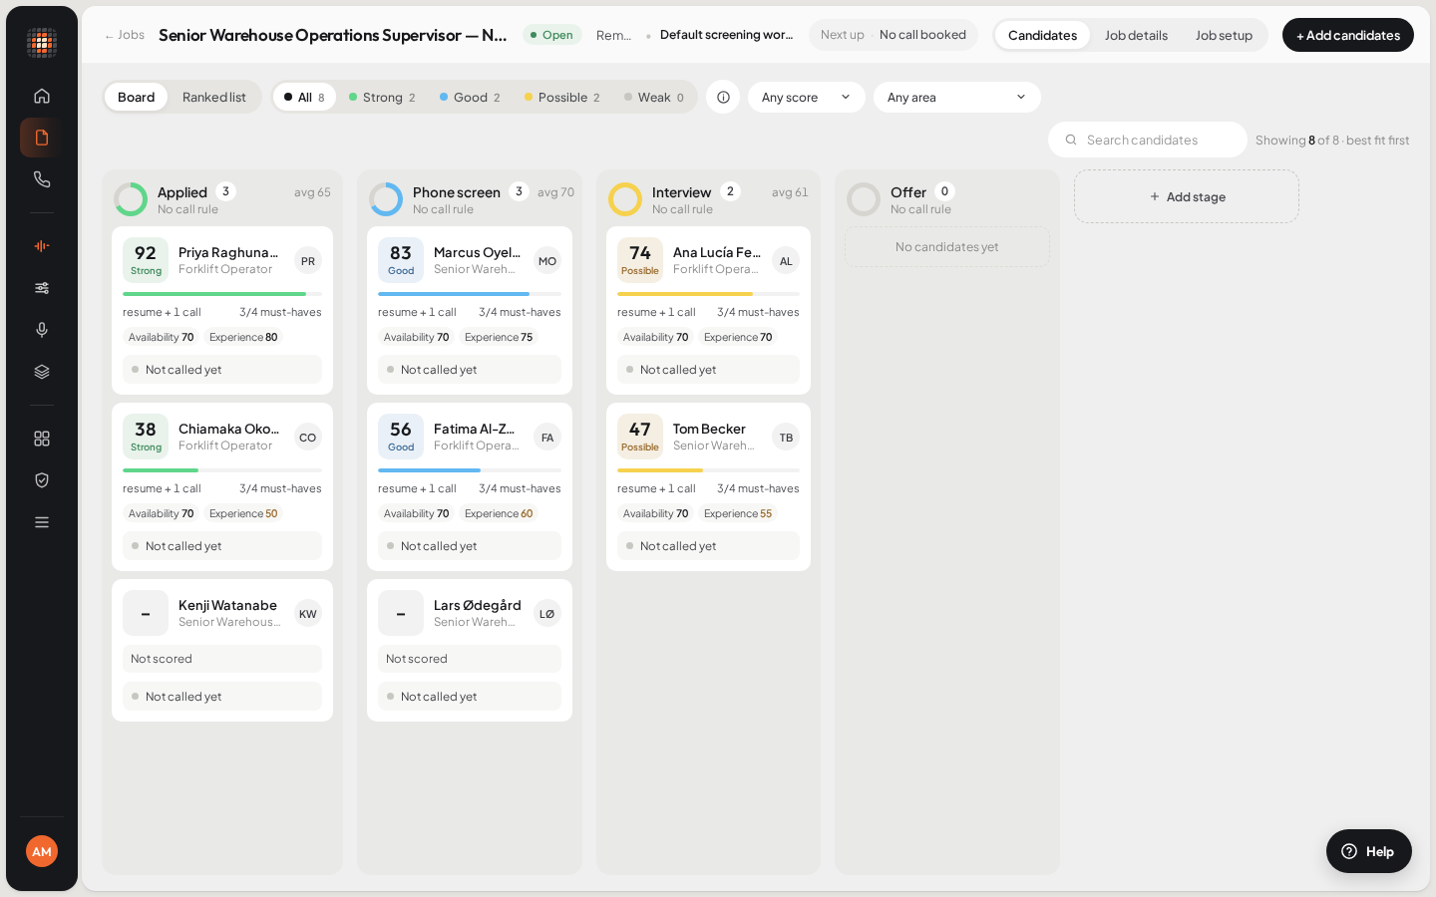
Task: Click the Search candidates field
Action: [x=1148, y=140]
